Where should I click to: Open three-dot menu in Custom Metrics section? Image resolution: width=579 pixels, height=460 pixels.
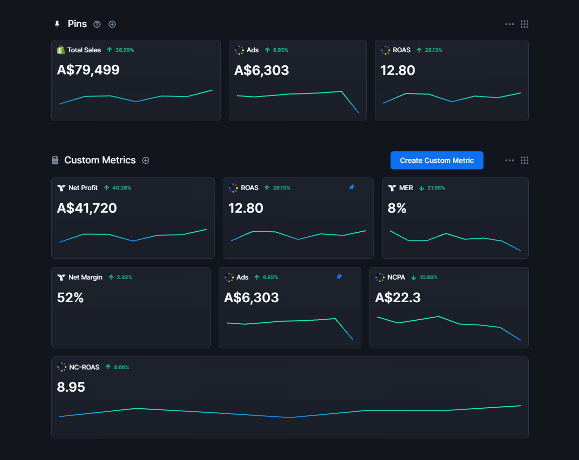coord(510,160)
